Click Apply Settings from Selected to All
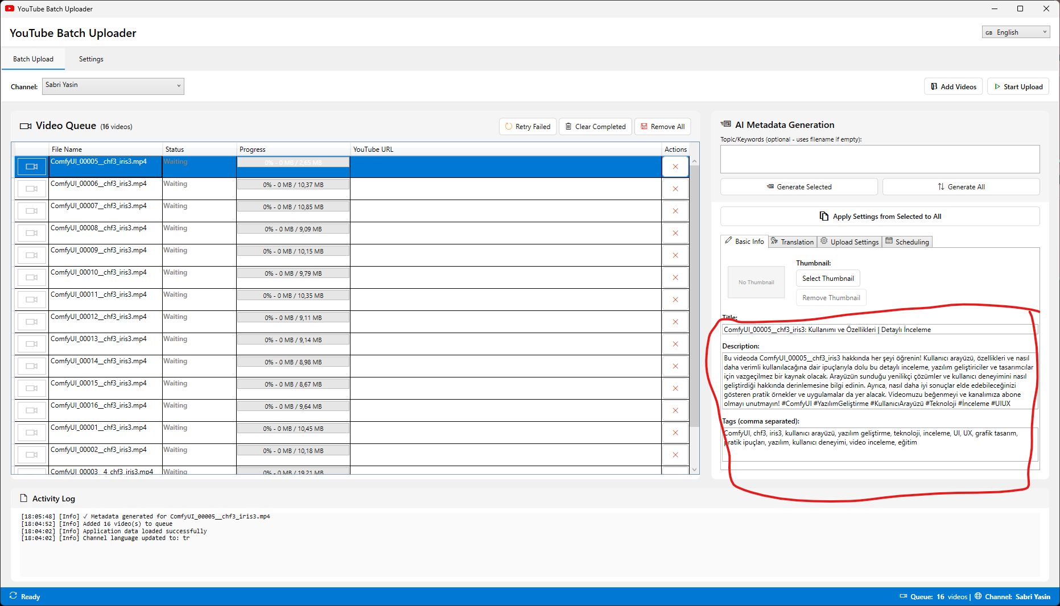The height and width of the screenshot is (606, 1060). [880, 217]
